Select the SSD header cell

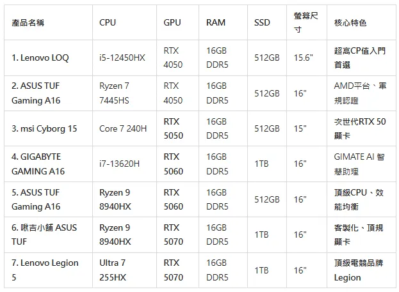pyautogui.click(x=262, y=23)
